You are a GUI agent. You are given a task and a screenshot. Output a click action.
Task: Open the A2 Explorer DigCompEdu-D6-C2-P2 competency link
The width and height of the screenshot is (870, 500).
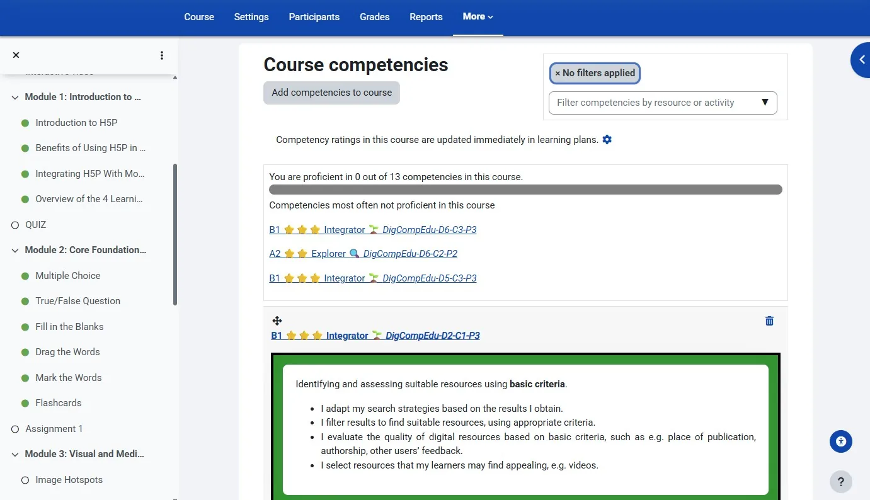(x=363, y=254)
